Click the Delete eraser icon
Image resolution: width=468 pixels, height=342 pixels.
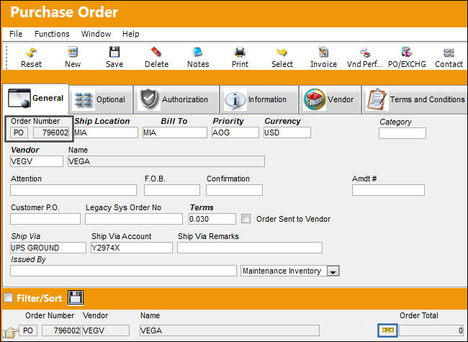(156, 53)
